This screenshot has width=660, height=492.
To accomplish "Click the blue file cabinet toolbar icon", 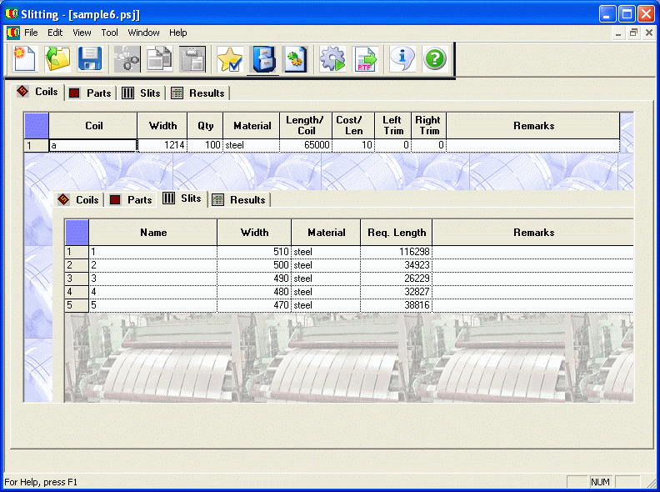I will [x=263, y=59].
